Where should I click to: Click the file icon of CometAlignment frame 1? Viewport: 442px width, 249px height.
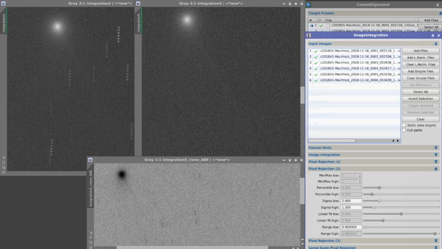(328, 26)
